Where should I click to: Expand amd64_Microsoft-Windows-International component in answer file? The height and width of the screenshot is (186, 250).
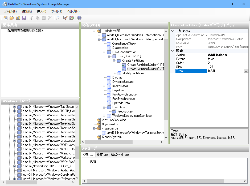(x=99, y=35)
